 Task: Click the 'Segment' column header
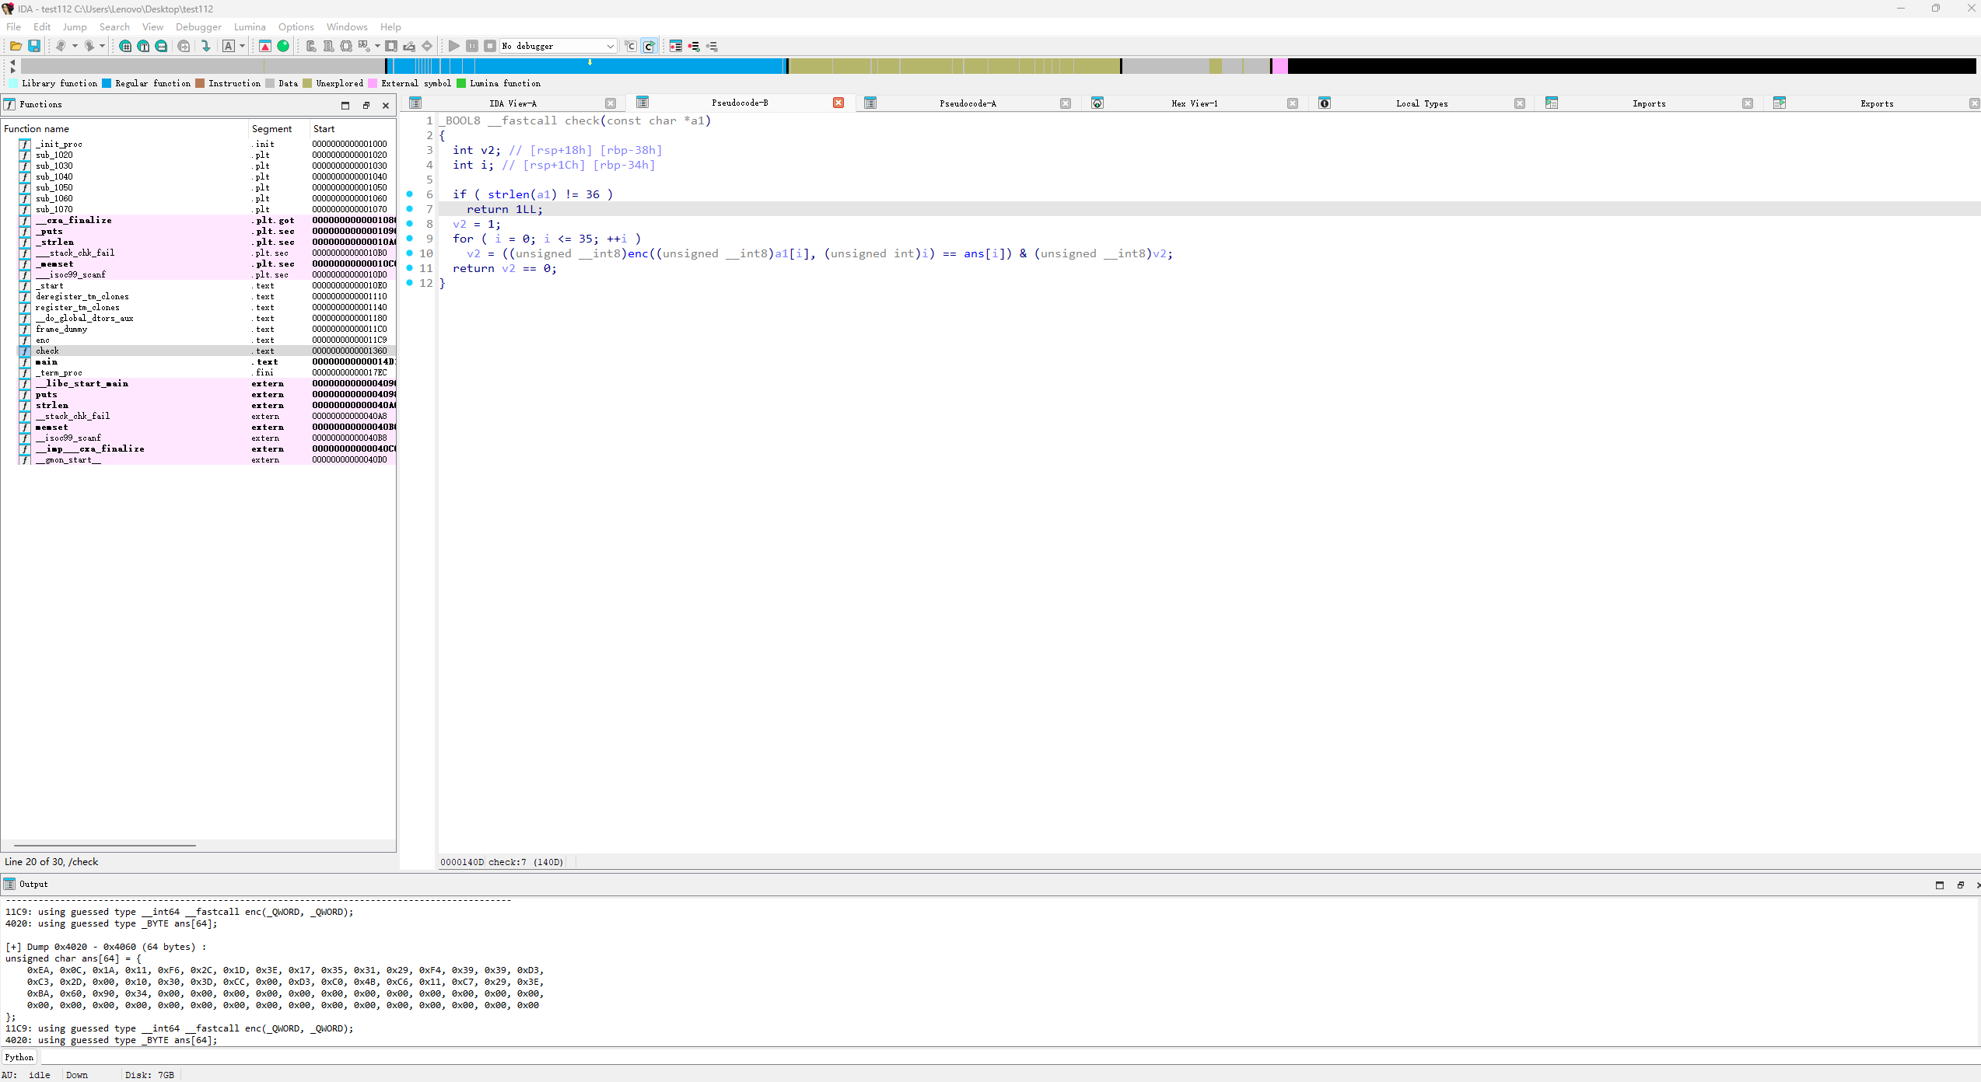point(278,129)
